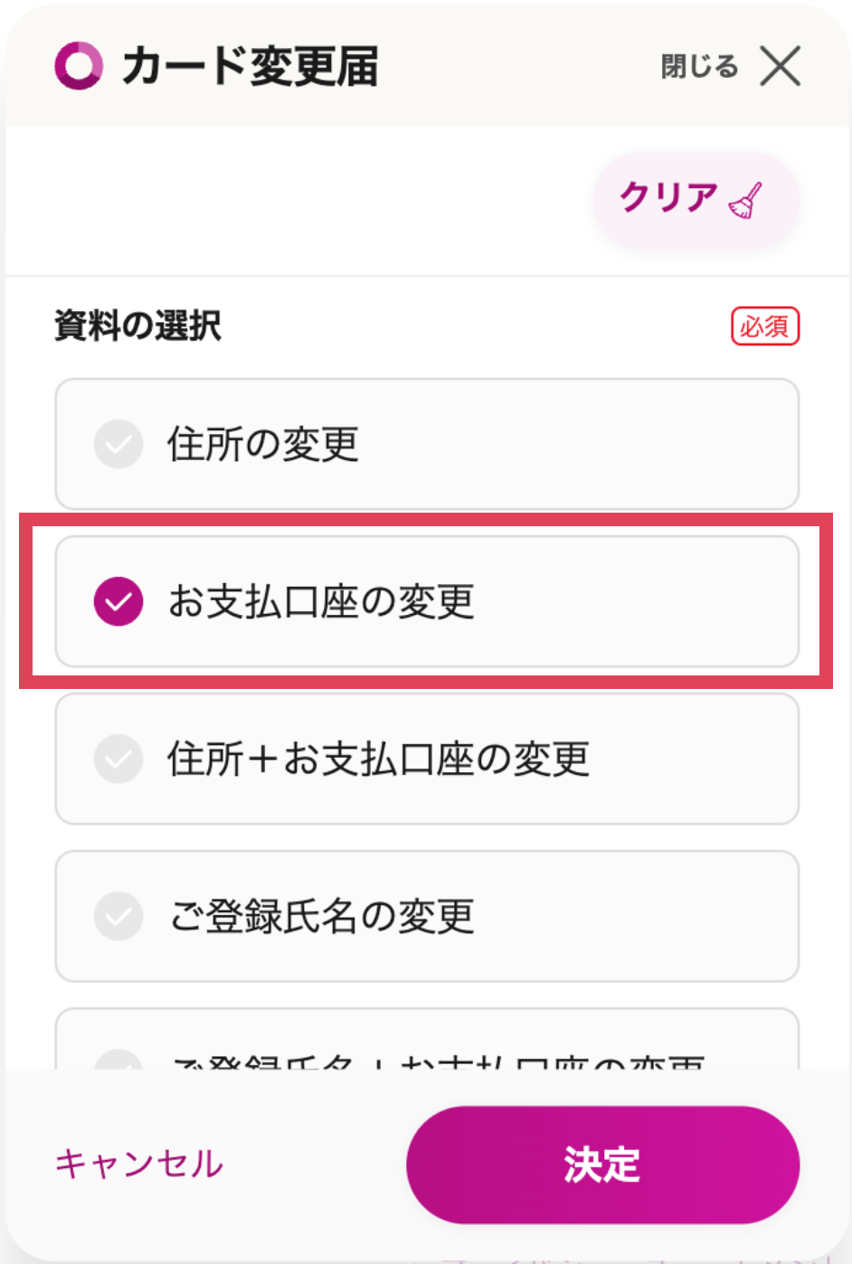The width and height of the screenshot is (852, 1264).
Task: Mark the check circle for ご登録氏名の変更
Action: 118,916
